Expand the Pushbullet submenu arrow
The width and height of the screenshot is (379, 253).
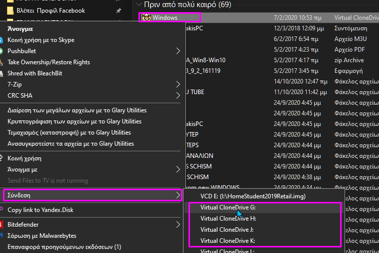pos(178,51)
